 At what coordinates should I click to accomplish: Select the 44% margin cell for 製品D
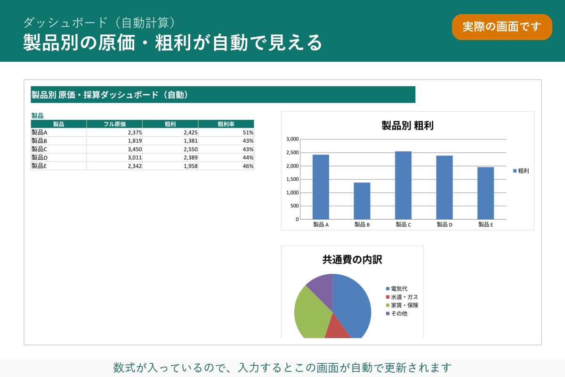click(226, 157)
